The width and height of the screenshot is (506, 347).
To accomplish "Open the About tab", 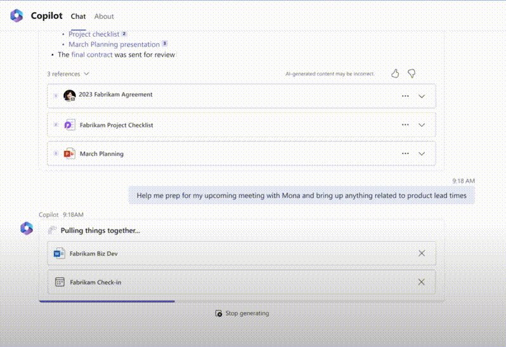I will pyautogui.click(x=104, y=16).
